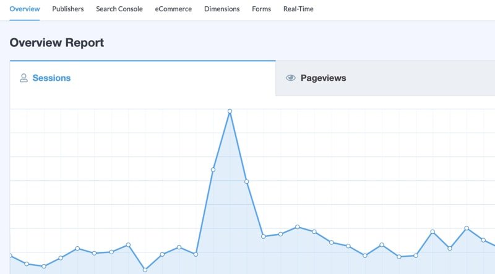Image resolution: width=495 pixels, height=274 pixels.
Task: Select the Sessions chart tab
Action: coord(143,78)
